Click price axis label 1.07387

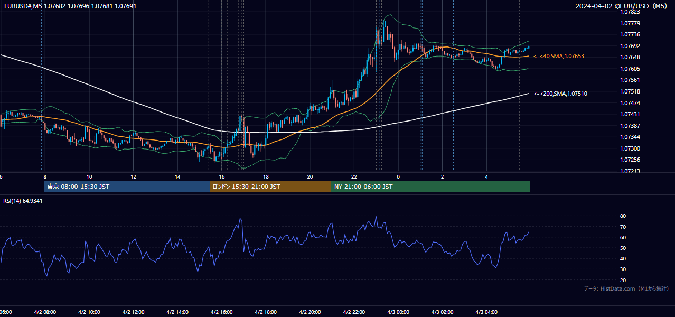pos(630,126)
